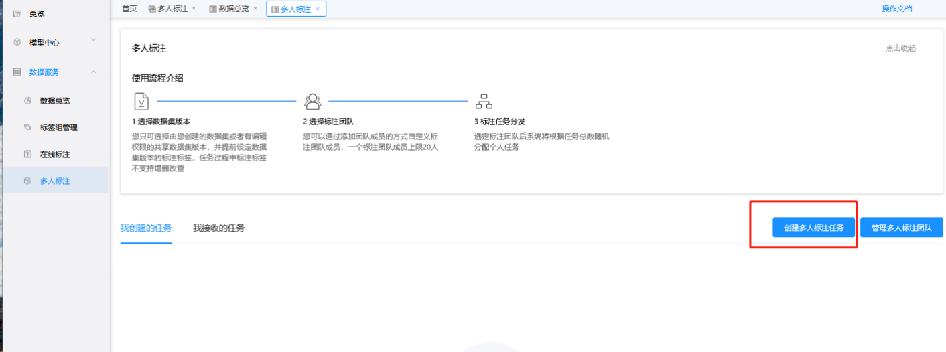Go to 数据总览 in the sidebar
This screenshot has height=352, width=946.
[55, 101]
